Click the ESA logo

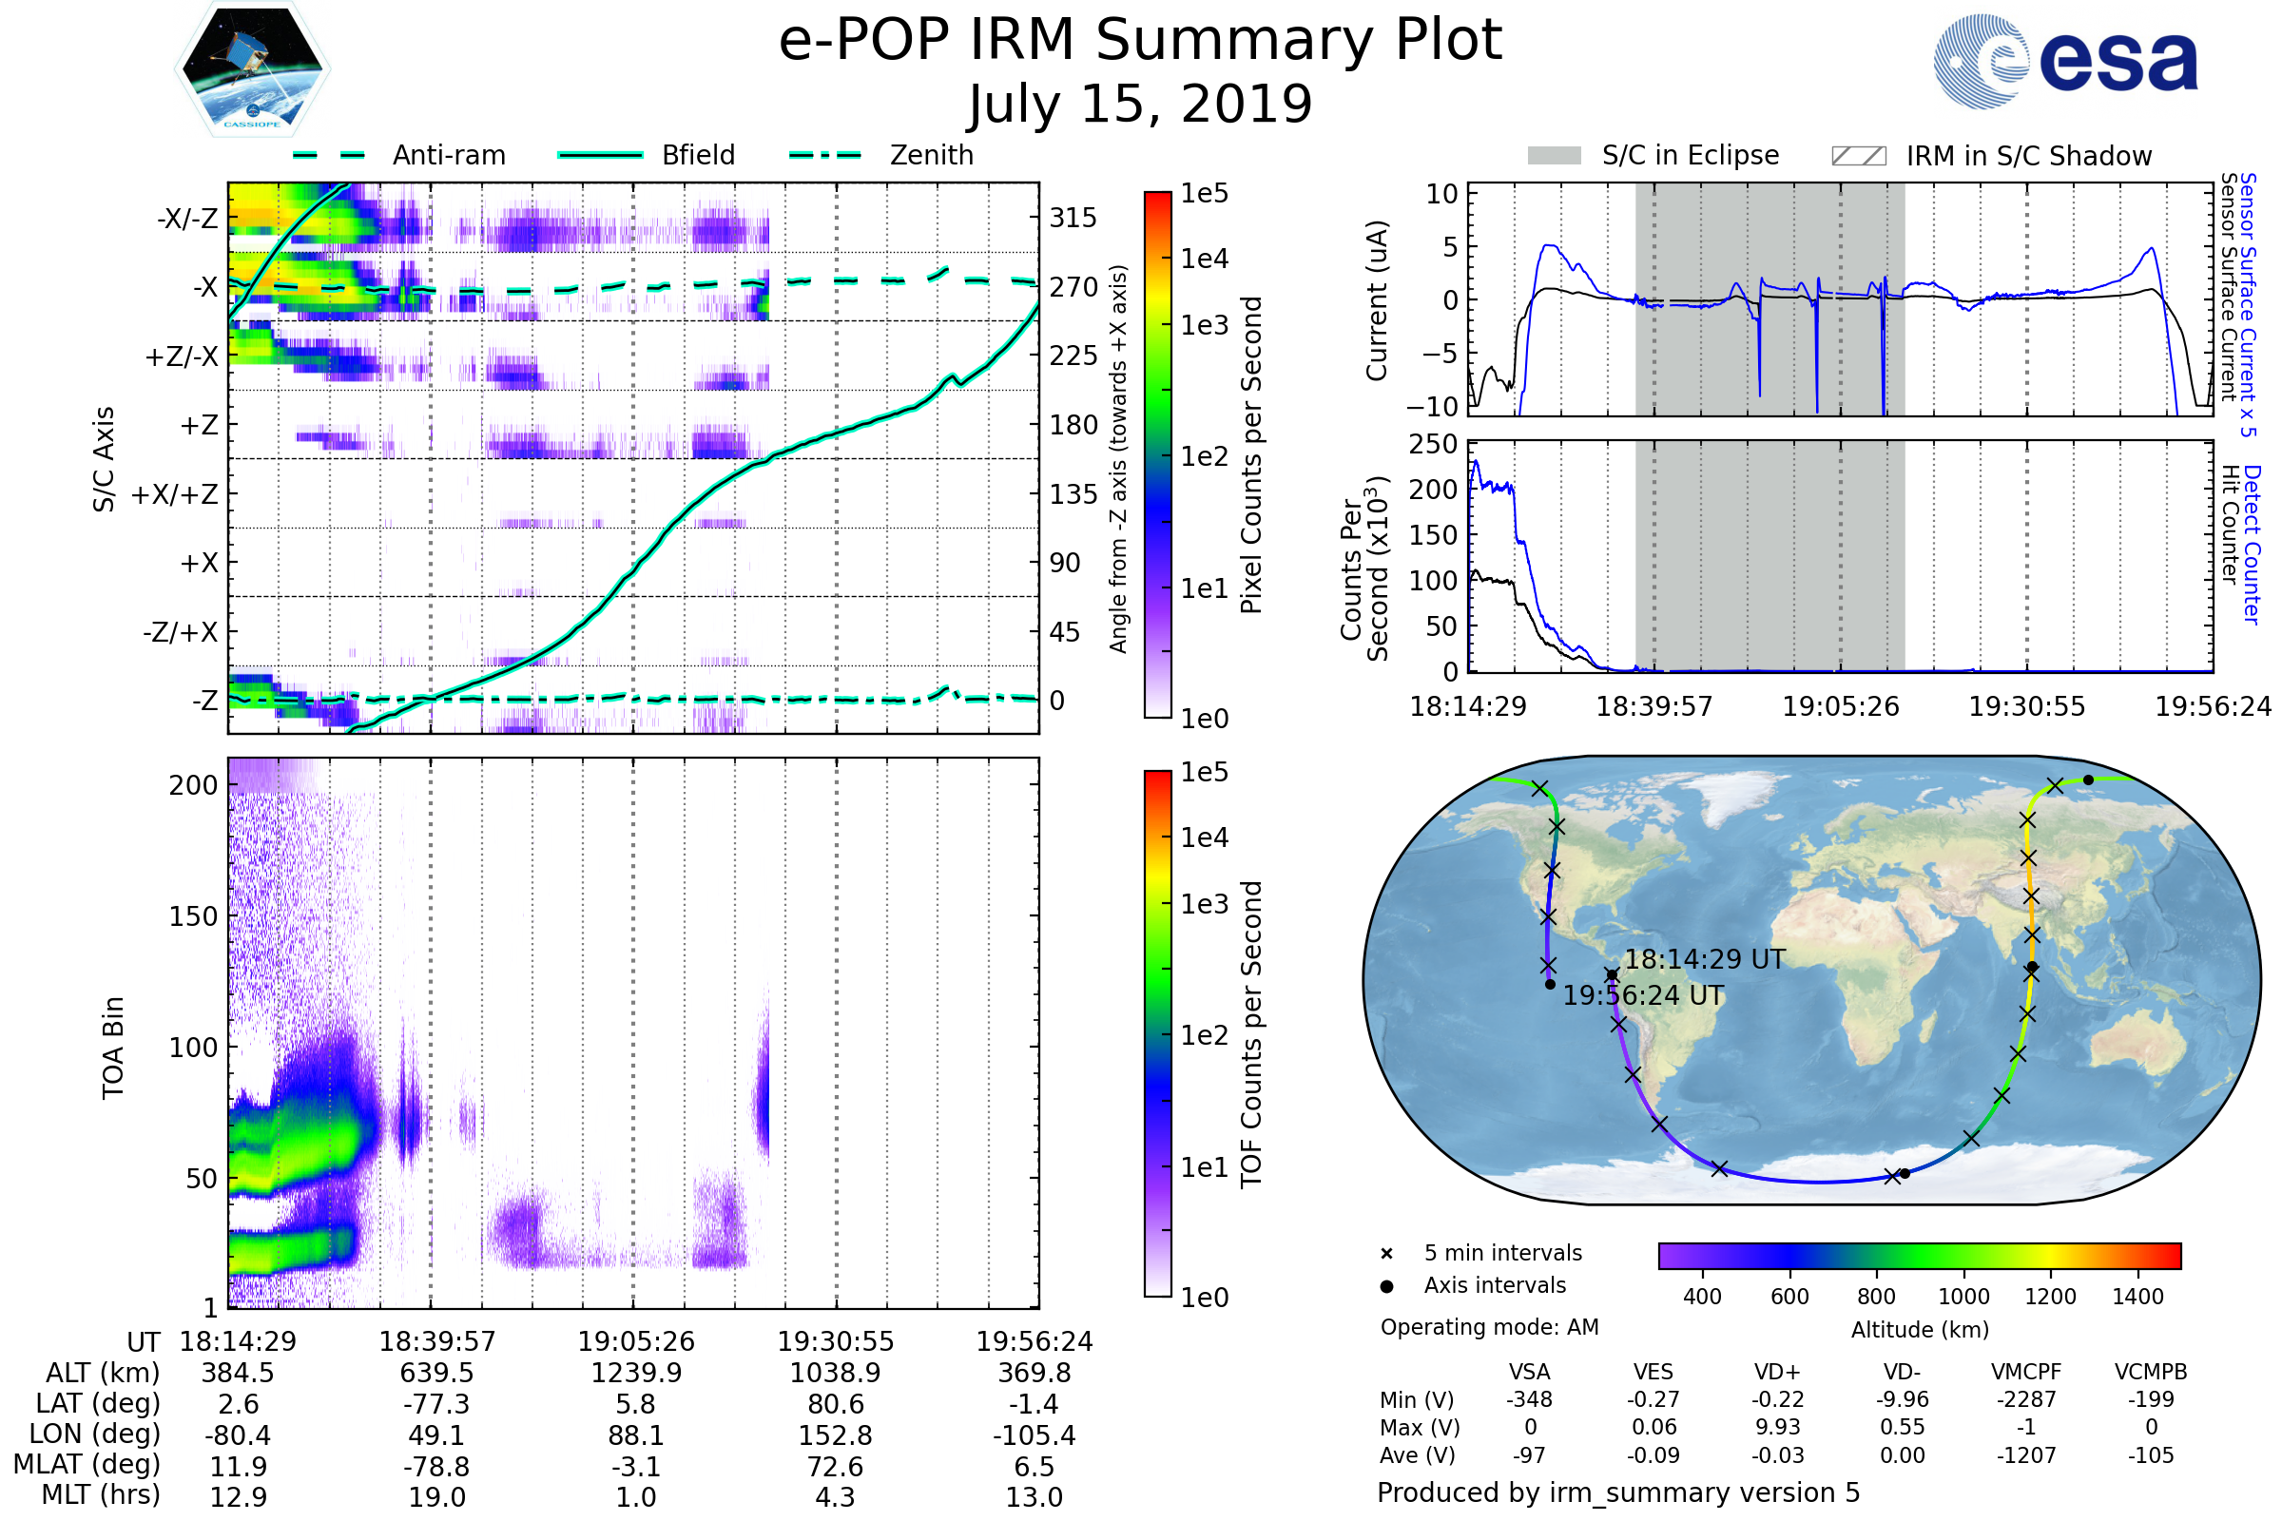[2066, 62]
